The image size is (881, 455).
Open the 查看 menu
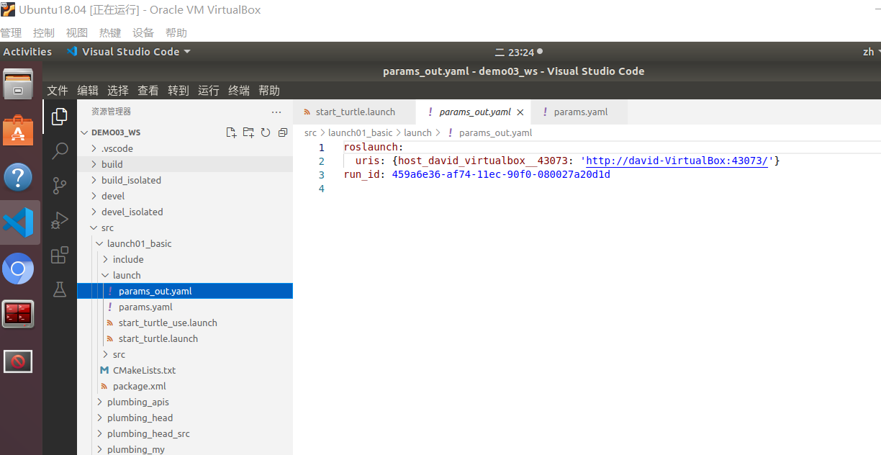[148, 91]
